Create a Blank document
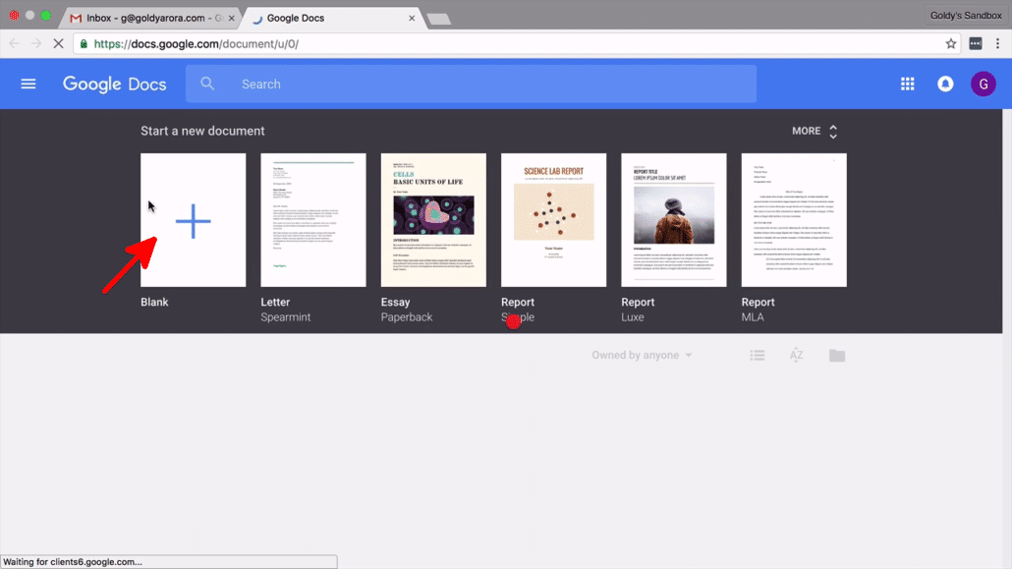This screenshot has height=569, width=1012. click(x=193, y=219)
